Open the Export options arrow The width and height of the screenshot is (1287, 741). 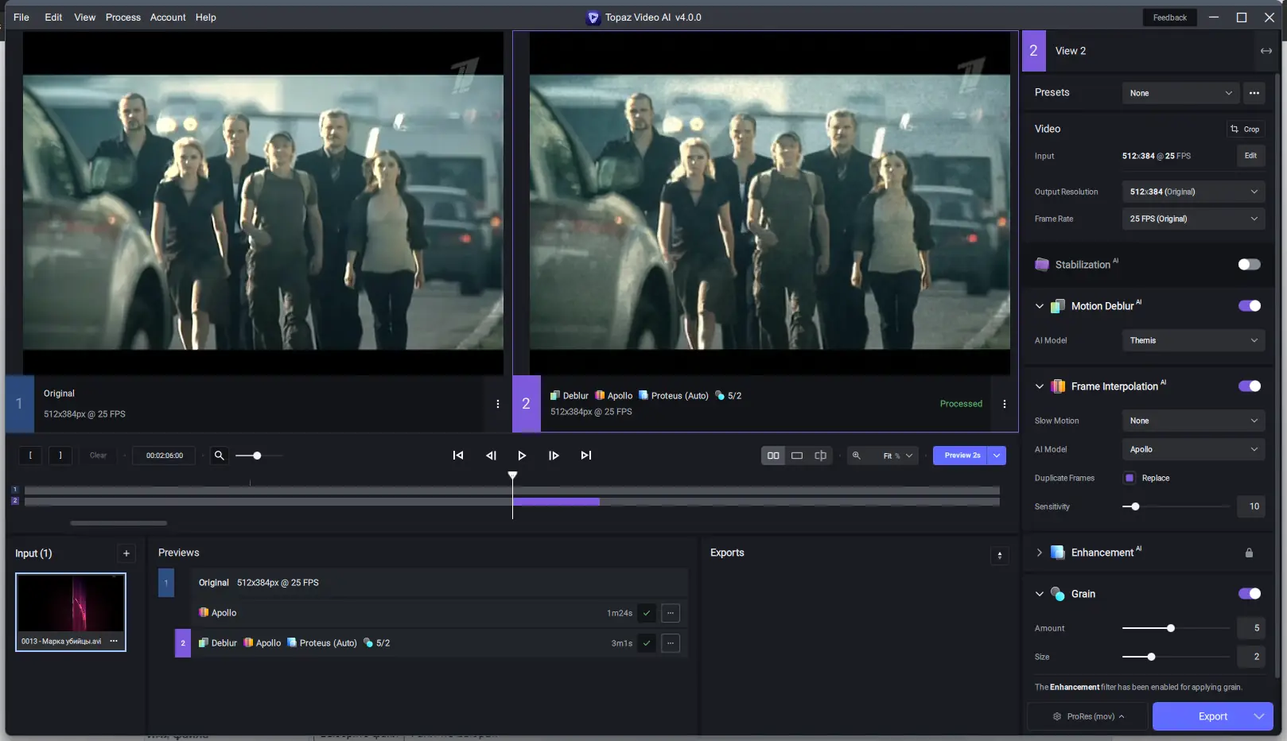click(x=1259, y=716)
